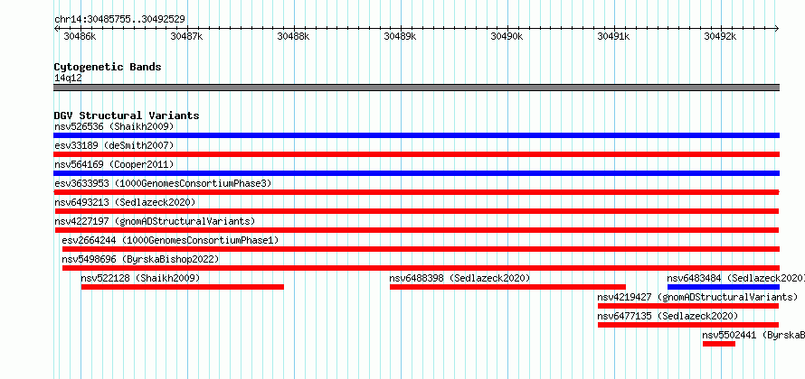Click the red esv3633953 variant bar
Screen dimensions: 805x379
pyautogui.click(x=416, y=192)
